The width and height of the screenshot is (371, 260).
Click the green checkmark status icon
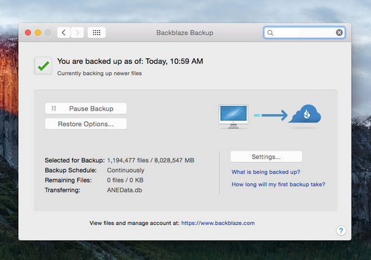coord(43,66)
